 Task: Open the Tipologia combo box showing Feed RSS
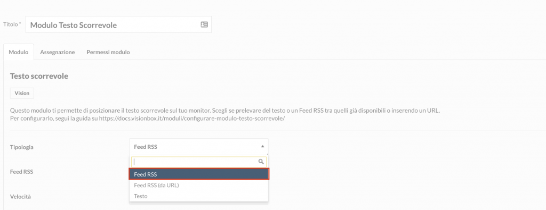199,147
